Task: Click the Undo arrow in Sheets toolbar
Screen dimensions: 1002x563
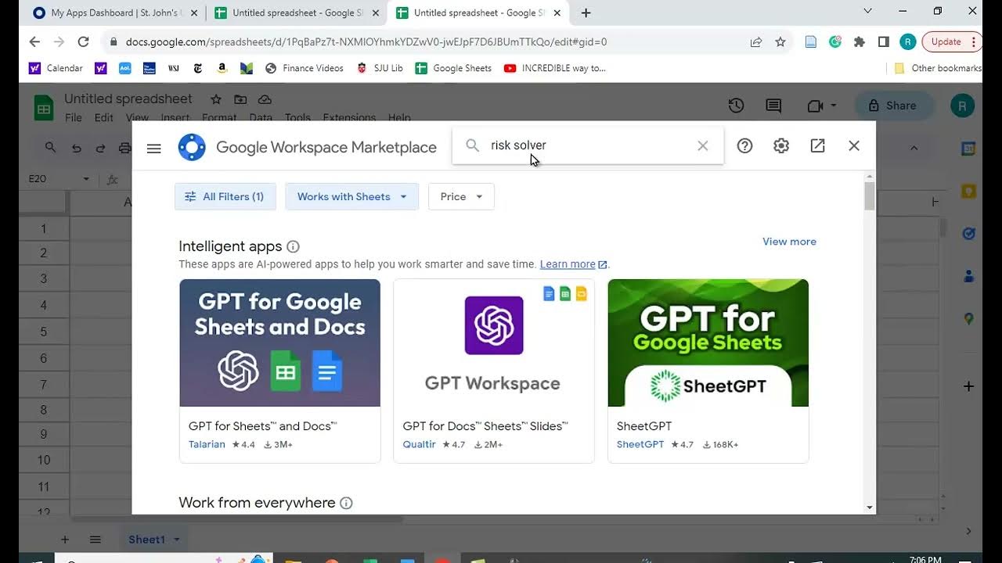Action: (76, 148)
